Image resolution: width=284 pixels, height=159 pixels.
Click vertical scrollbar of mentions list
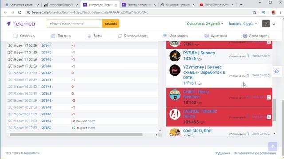(274, 110)
